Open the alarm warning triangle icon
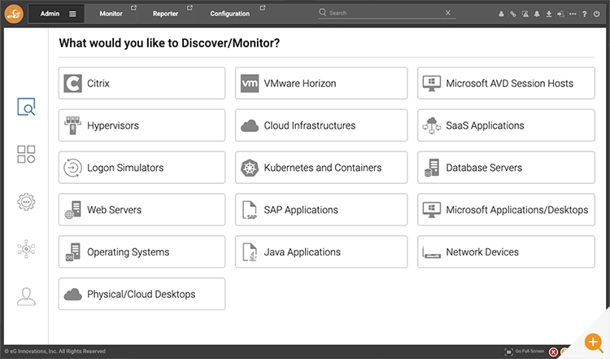 pyautogui.click(x=525, y=14)
